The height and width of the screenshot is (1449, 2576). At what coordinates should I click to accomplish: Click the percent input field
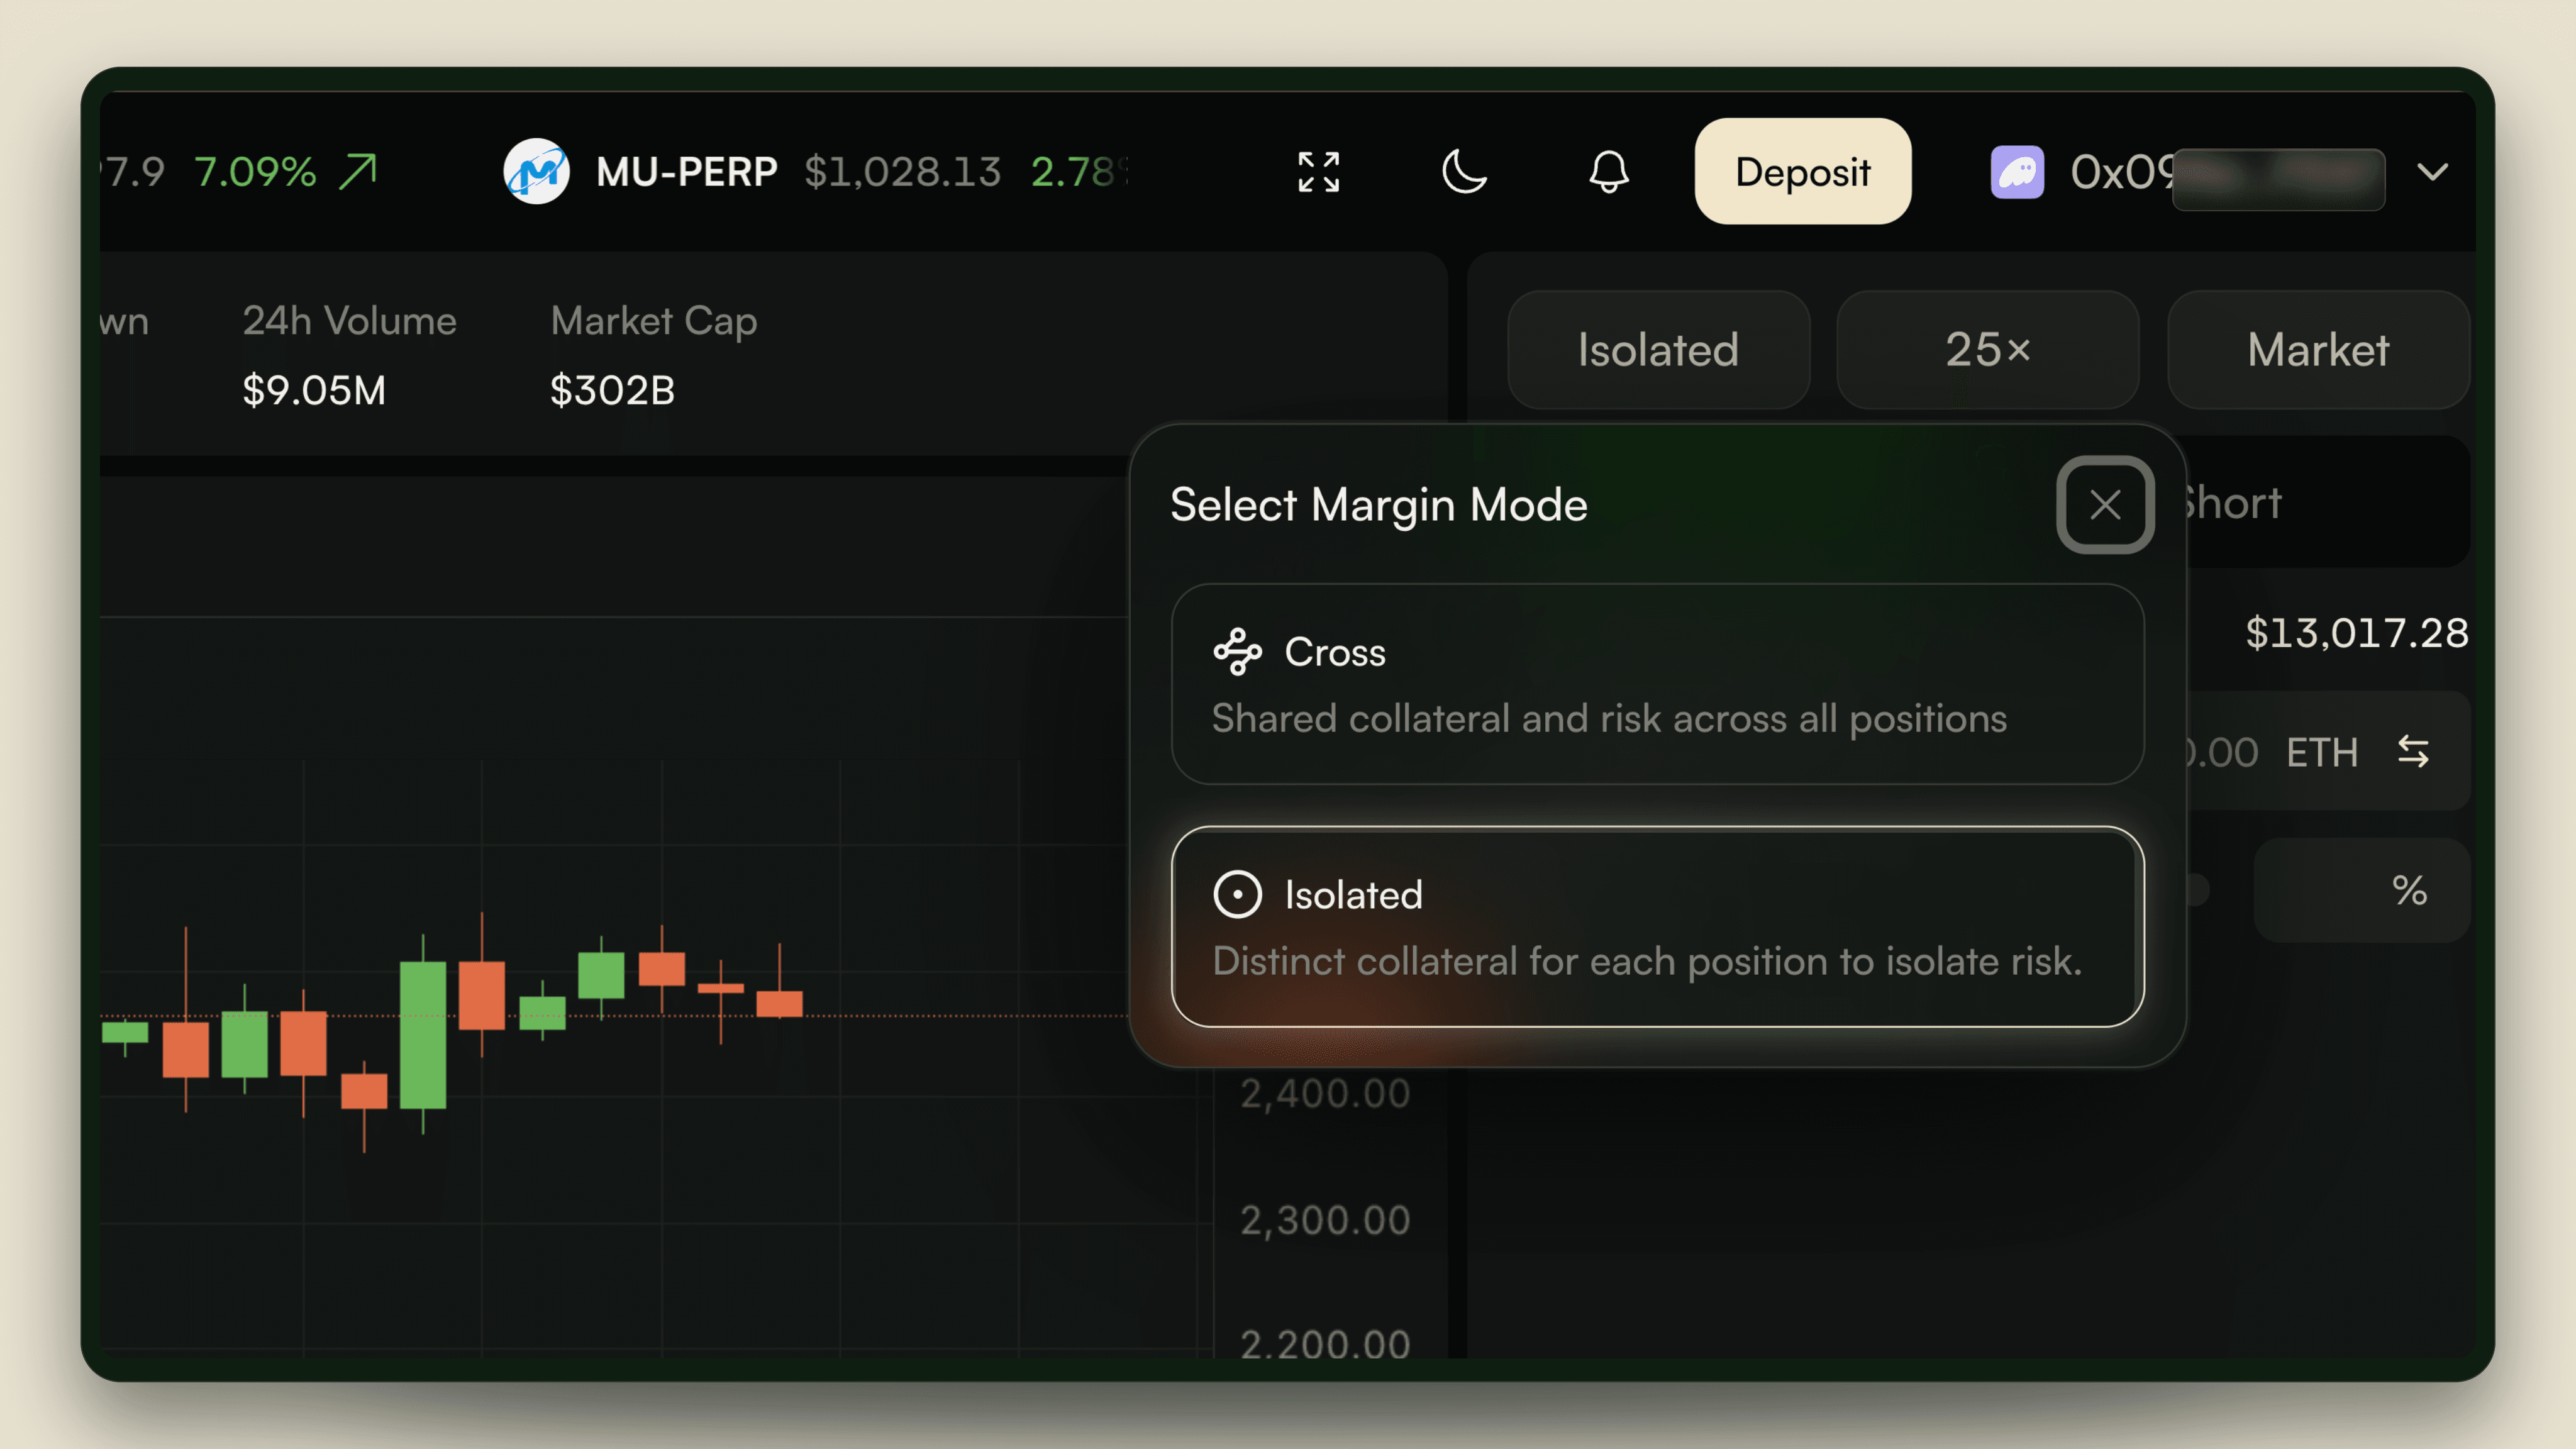click(2361, 889)
